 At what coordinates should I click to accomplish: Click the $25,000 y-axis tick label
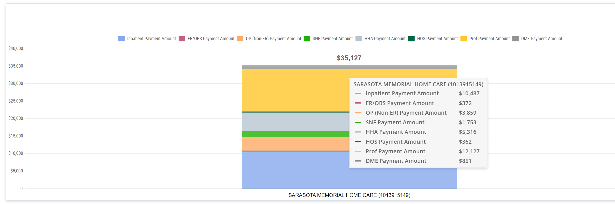(16, 101)
